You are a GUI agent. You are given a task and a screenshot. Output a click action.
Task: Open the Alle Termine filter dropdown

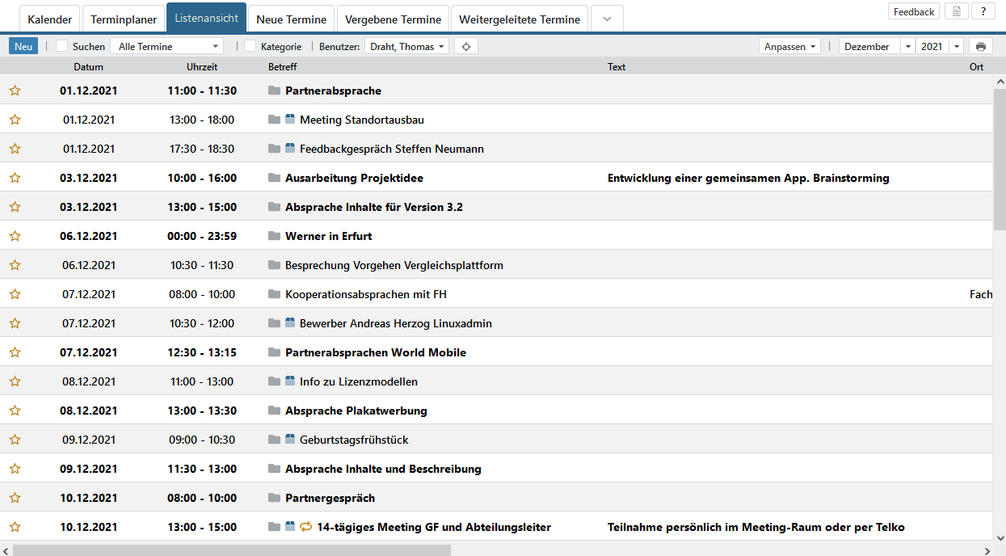167,47
